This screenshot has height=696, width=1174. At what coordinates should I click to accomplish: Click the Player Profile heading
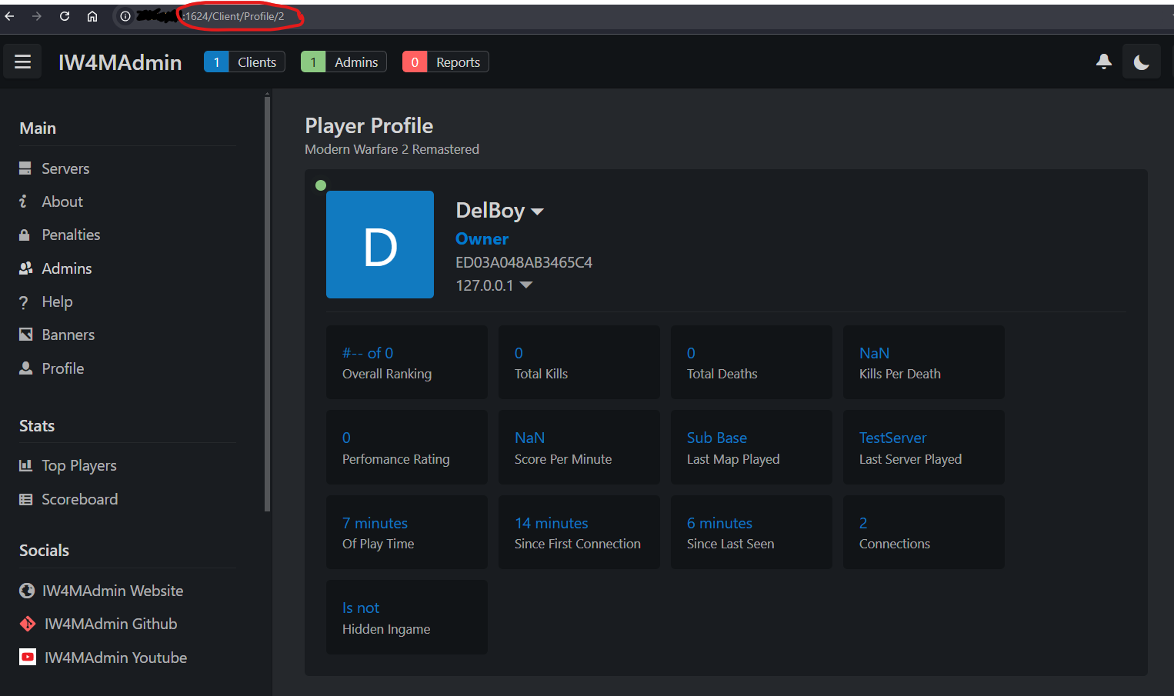(x=369, y=125)
